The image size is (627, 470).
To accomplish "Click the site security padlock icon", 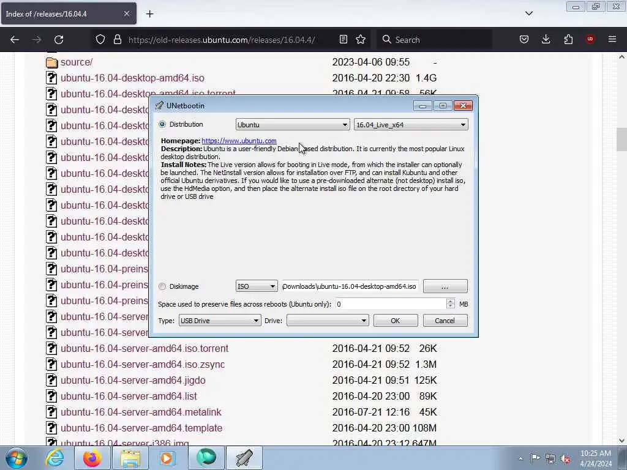I will [117, 40].
